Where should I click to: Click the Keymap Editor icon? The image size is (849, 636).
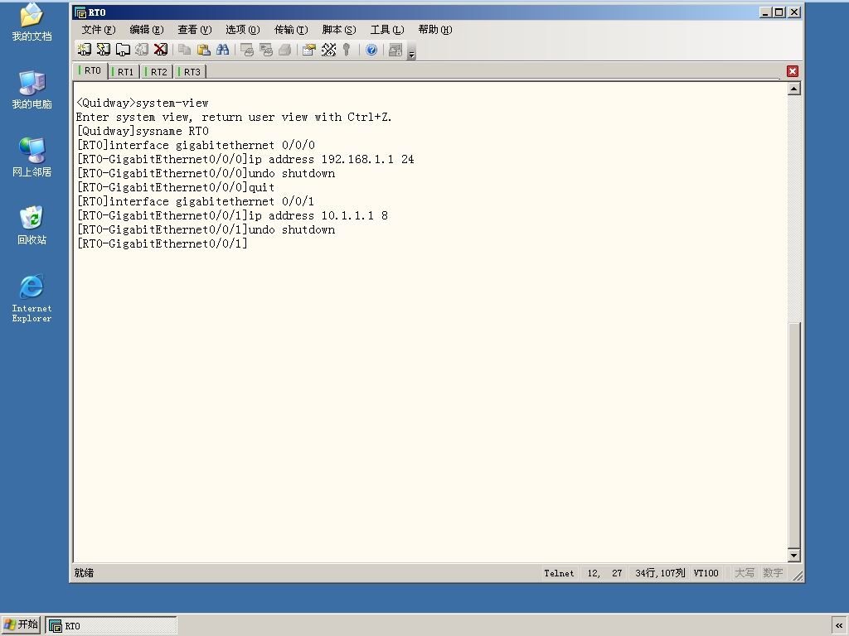pos(328,50)
